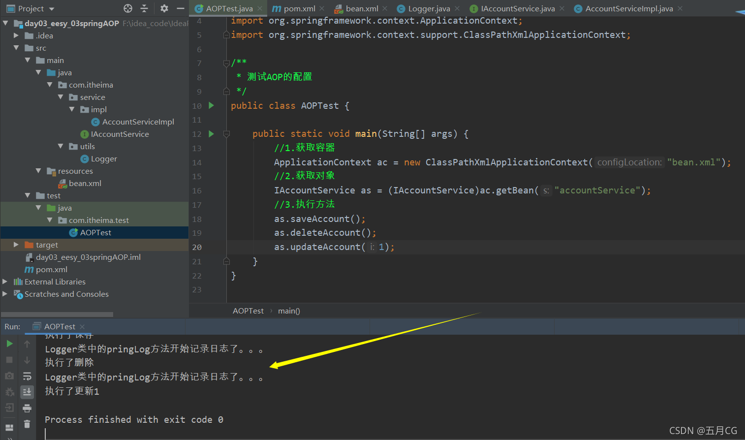
Task: Toggle main method fold marker on line 12
Action: (226, 134)
